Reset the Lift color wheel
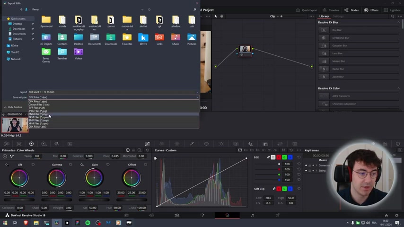Image resolution: width=404 pixels, height=227 pixels. tap(33, 165)
